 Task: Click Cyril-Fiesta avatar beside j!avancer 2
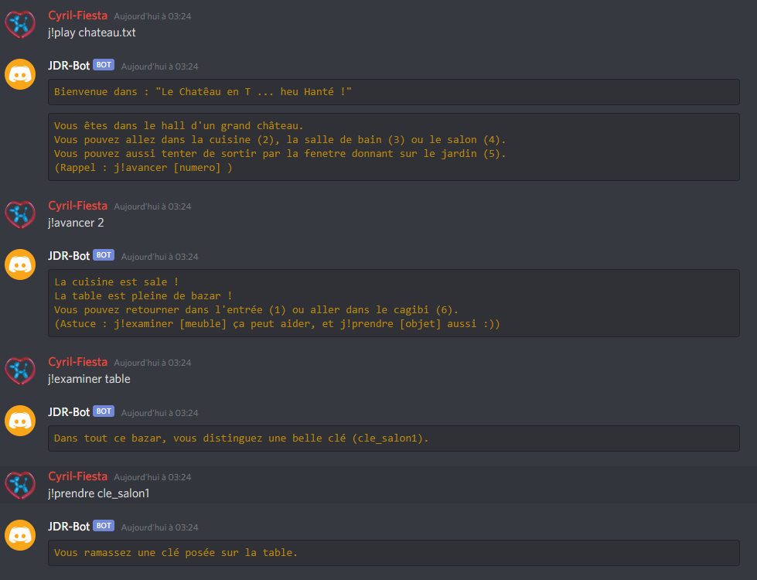tap(20, 214)
